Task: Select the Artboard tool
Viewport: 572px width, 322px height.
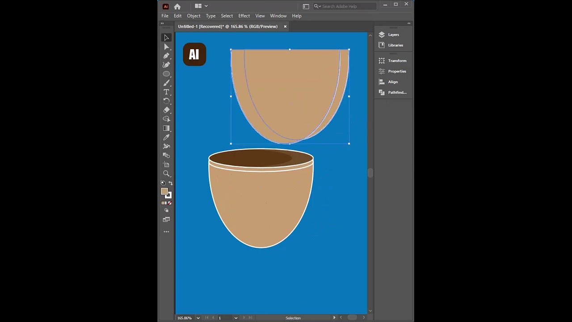Action: [166, 165]
